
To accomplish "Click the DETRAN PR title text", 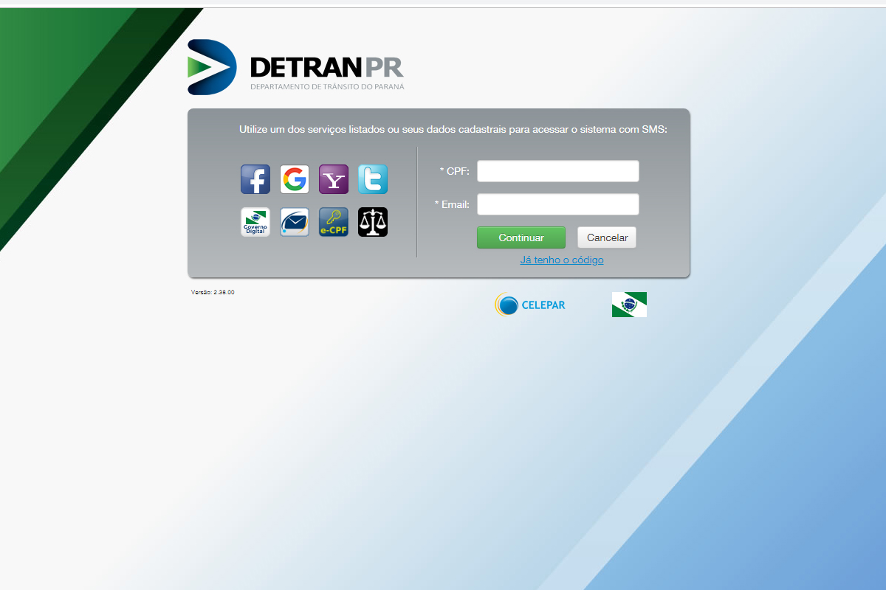I will (326, 67).
